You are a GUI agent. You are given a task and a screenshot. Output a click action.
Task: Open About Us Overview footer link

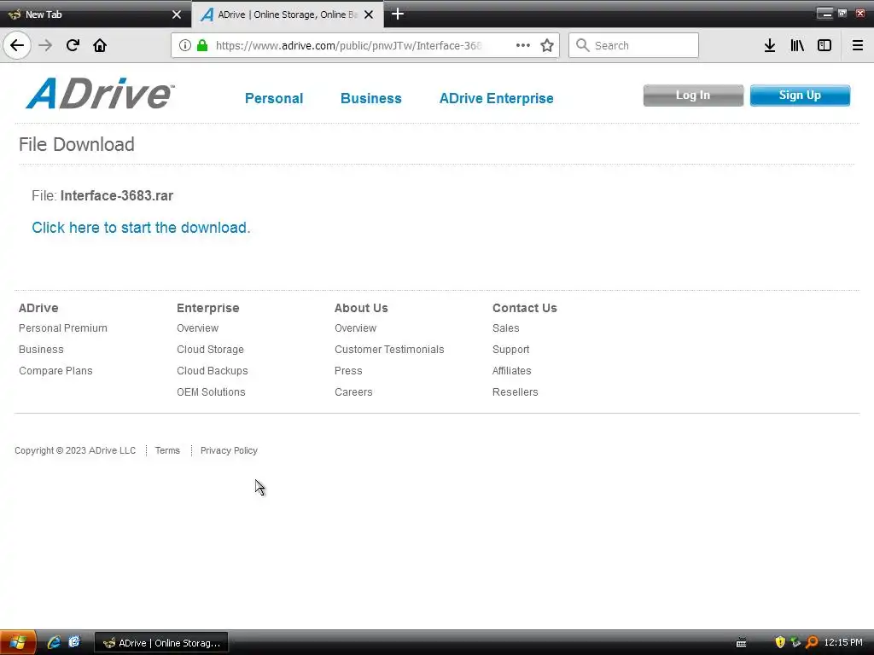pyautogui.click(x=355, y=328)
